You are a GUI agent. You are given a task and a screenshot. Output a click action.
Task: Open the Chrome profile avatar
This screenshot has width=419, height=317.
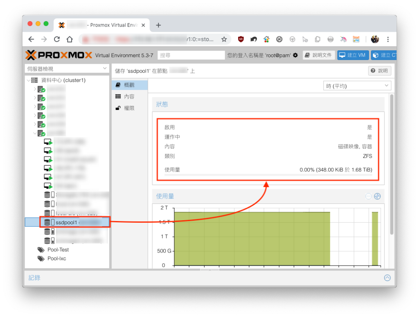375,39
